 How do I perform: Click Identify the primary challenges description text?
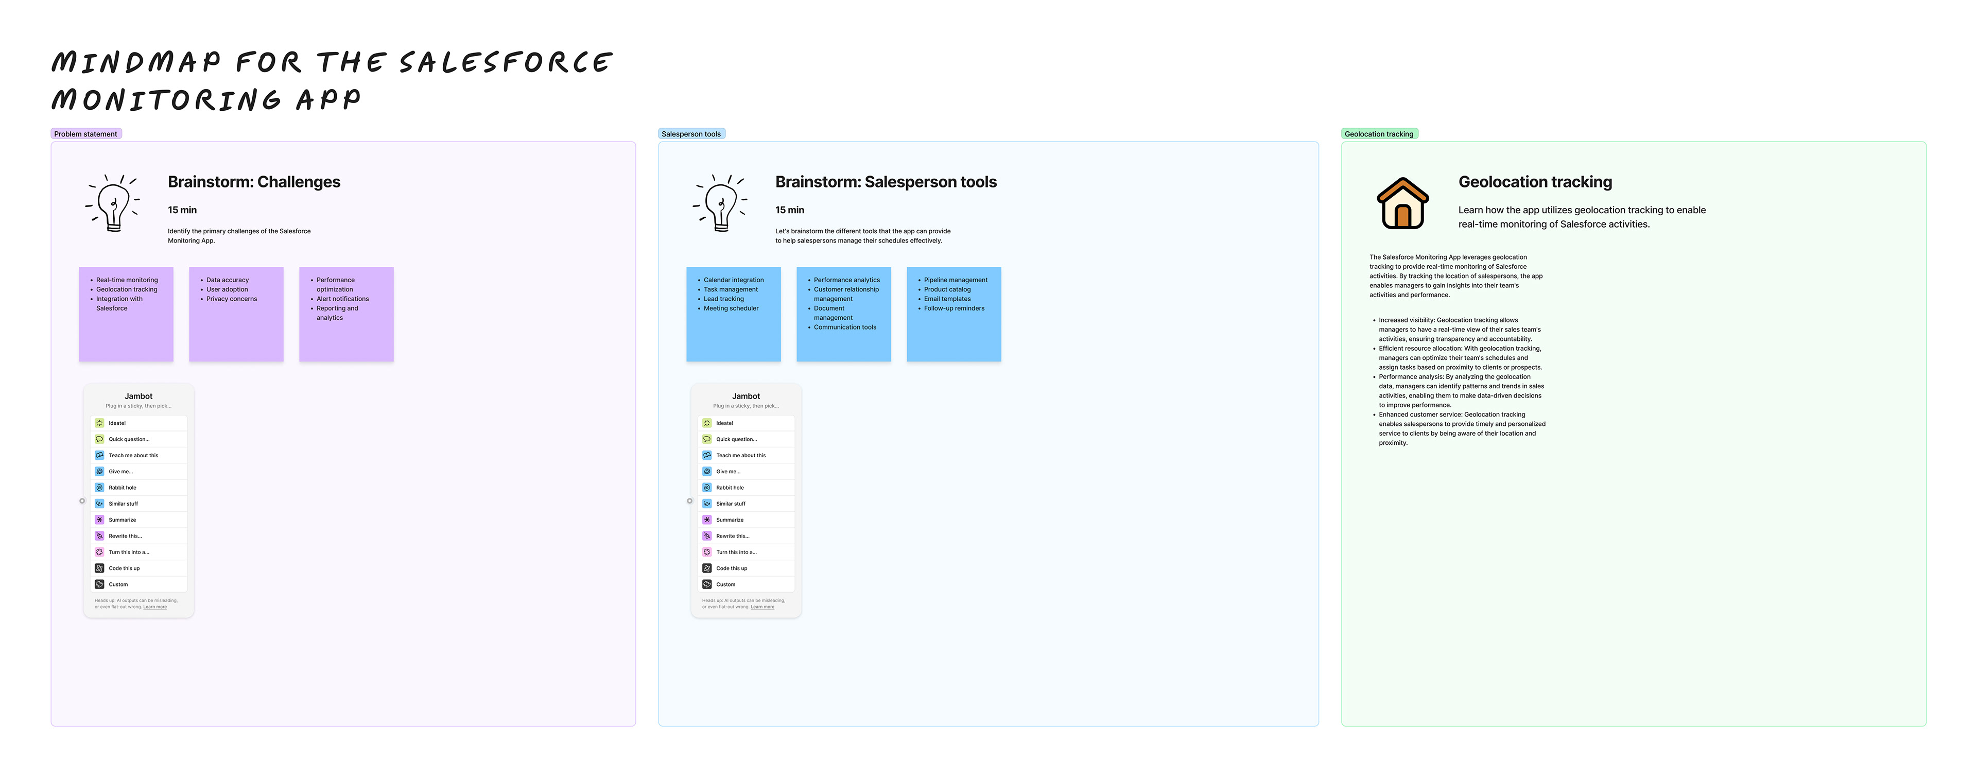point(239,236)
